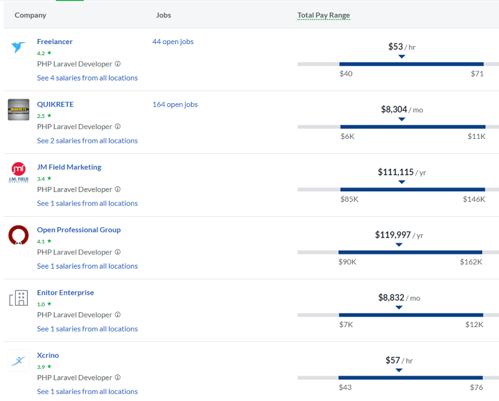
Task: Open the JM Field Marketing company link
Action: click(69, 167)
